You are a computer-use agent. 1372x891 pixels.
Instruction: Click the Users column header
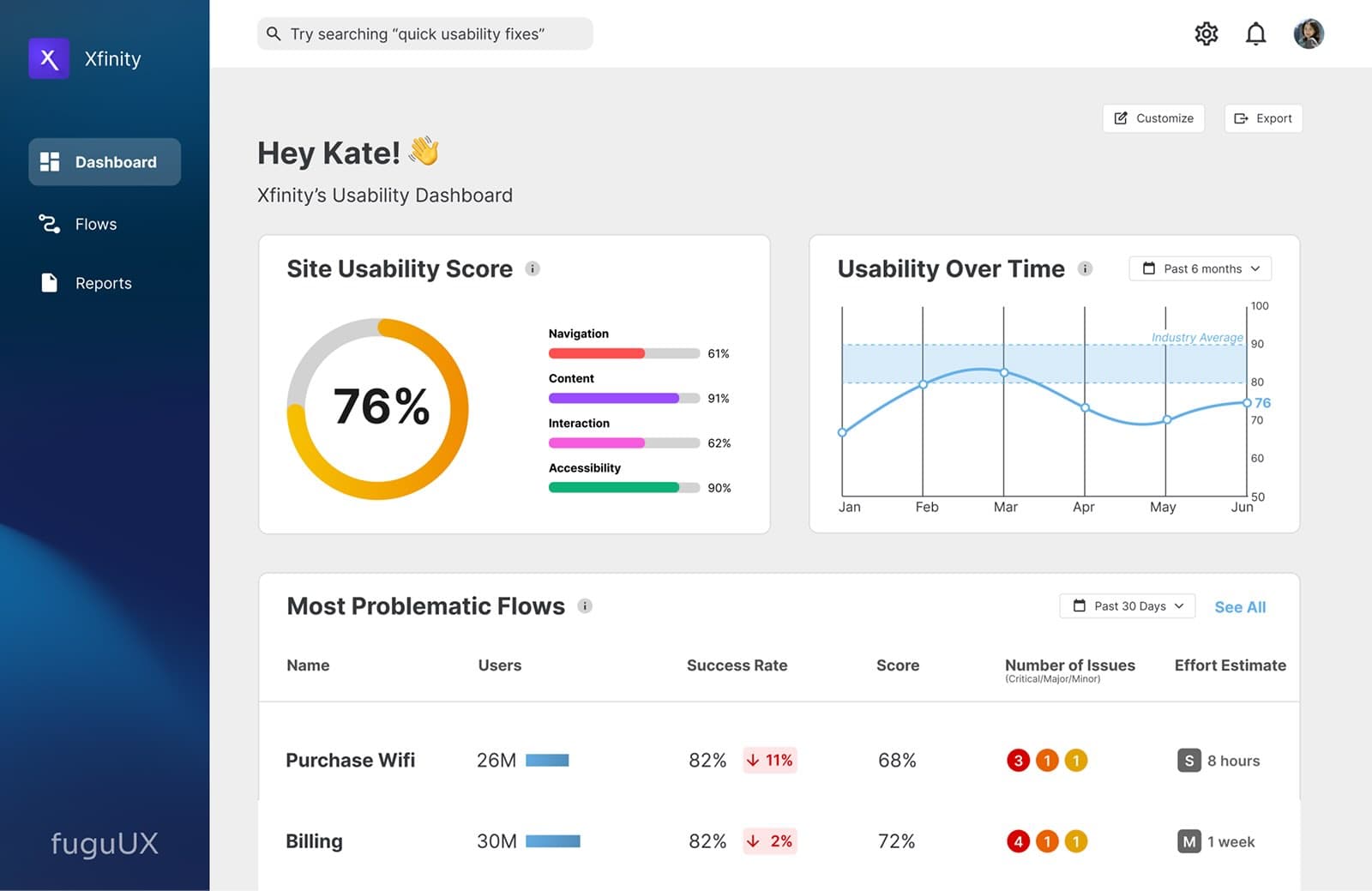coord(499,665)
